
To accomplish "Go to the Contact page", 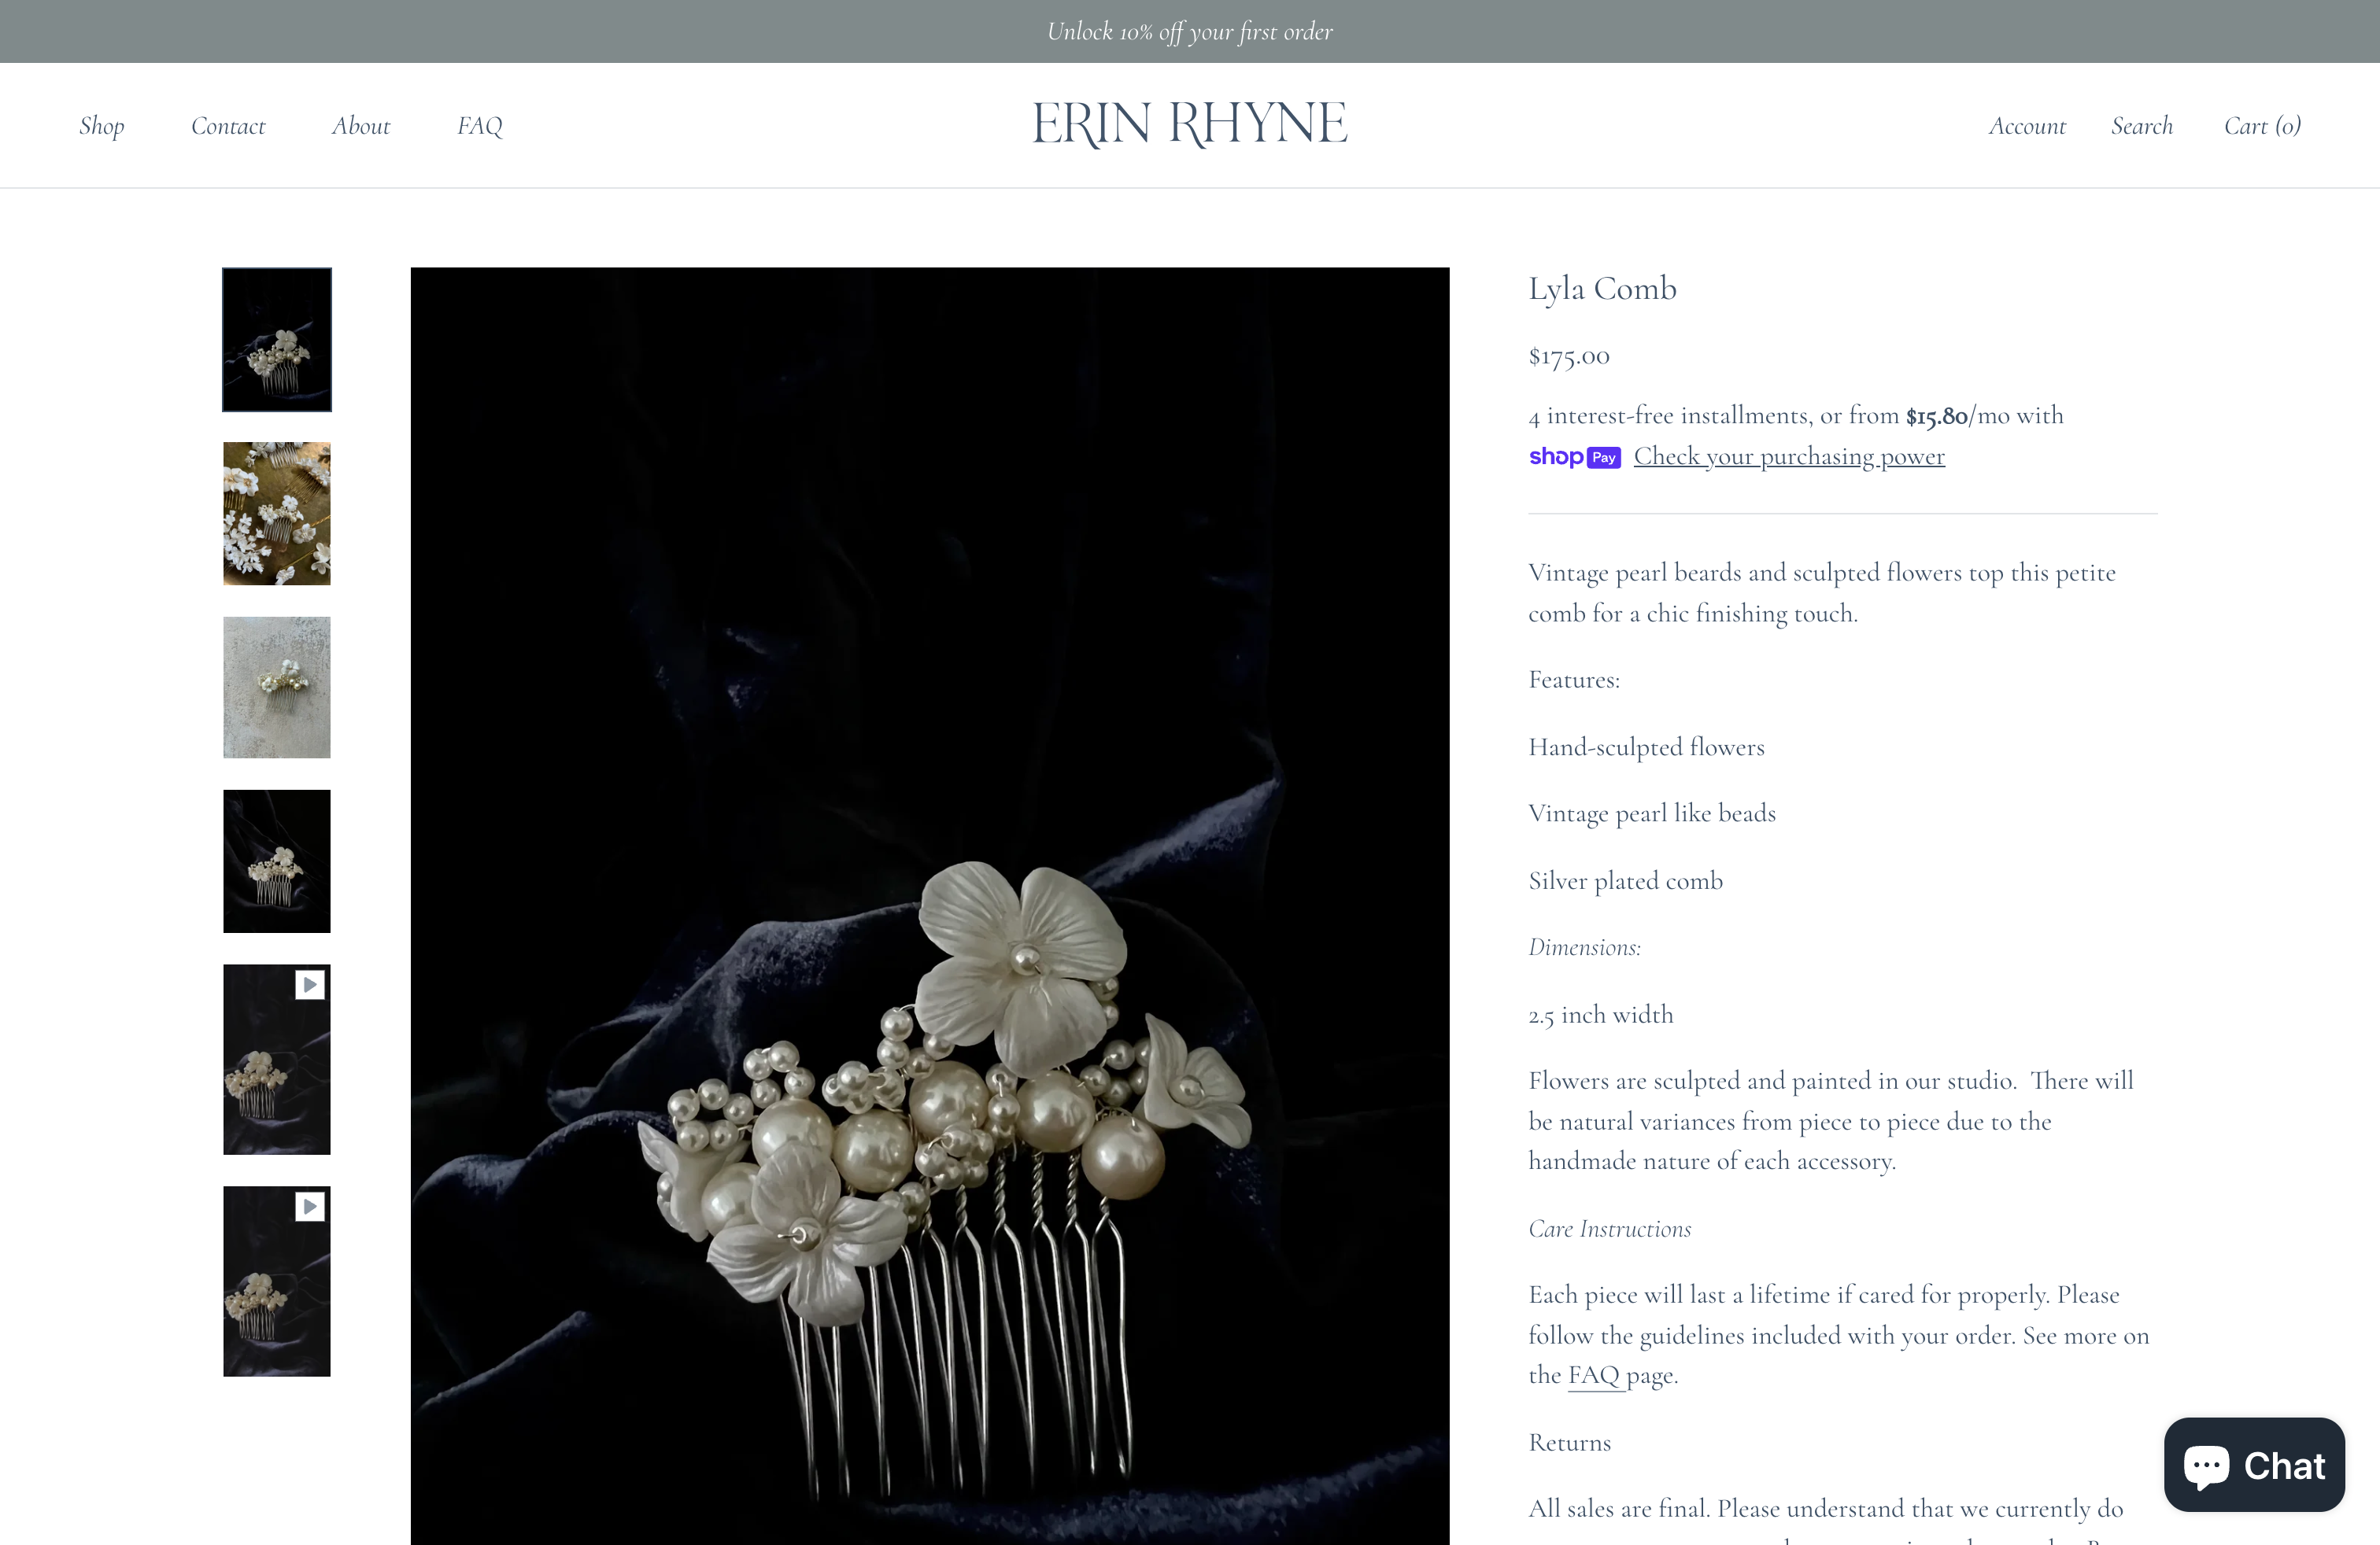I will (228, 126).
